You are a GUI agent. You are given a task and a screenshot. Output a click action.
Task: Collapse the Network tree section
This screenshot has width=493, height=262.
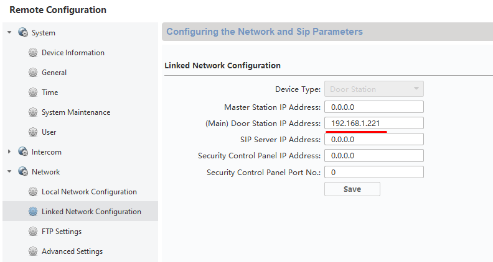9,171
